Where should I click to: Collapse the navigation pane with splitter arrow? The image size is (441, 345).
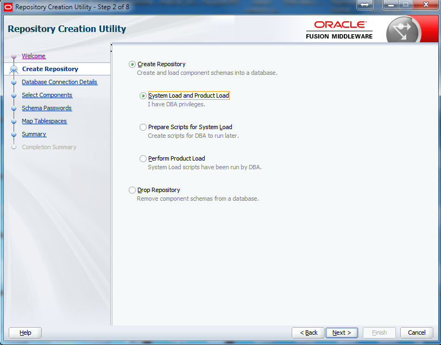[x=111, y=44]
